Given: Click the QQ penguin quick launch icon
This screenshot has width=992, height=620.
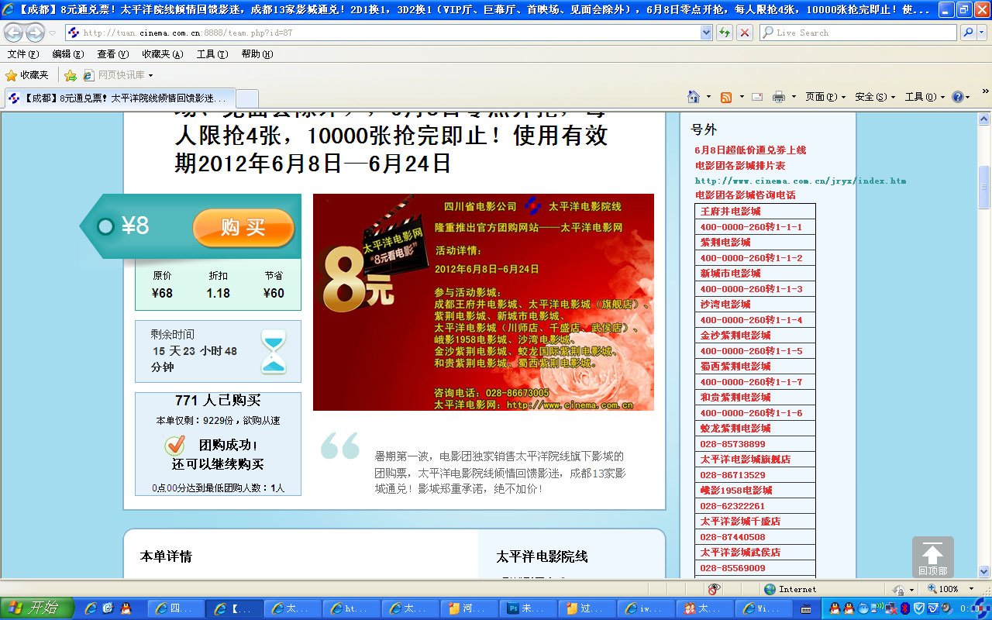Looking at the screenshot, I should pyautogui.click(x=126, y=608).
